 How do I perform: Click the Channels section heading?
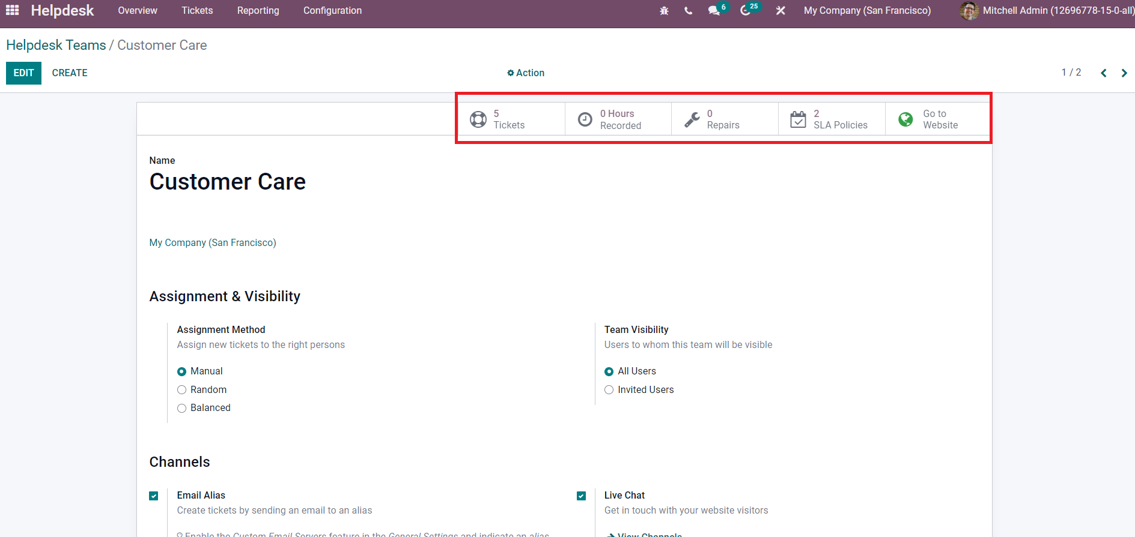pos(180,462)
